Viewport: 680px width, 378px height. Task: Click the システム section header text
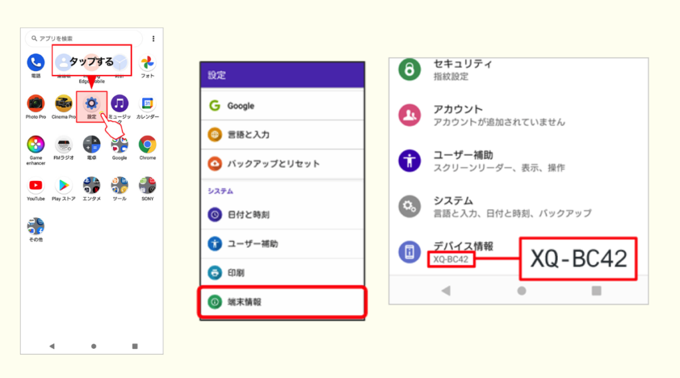[220, 191]
